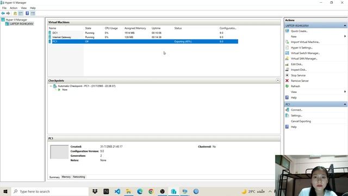Click Show/Hide Action Pane toolbar icon
348x196 pixels.
pos(33,13)
